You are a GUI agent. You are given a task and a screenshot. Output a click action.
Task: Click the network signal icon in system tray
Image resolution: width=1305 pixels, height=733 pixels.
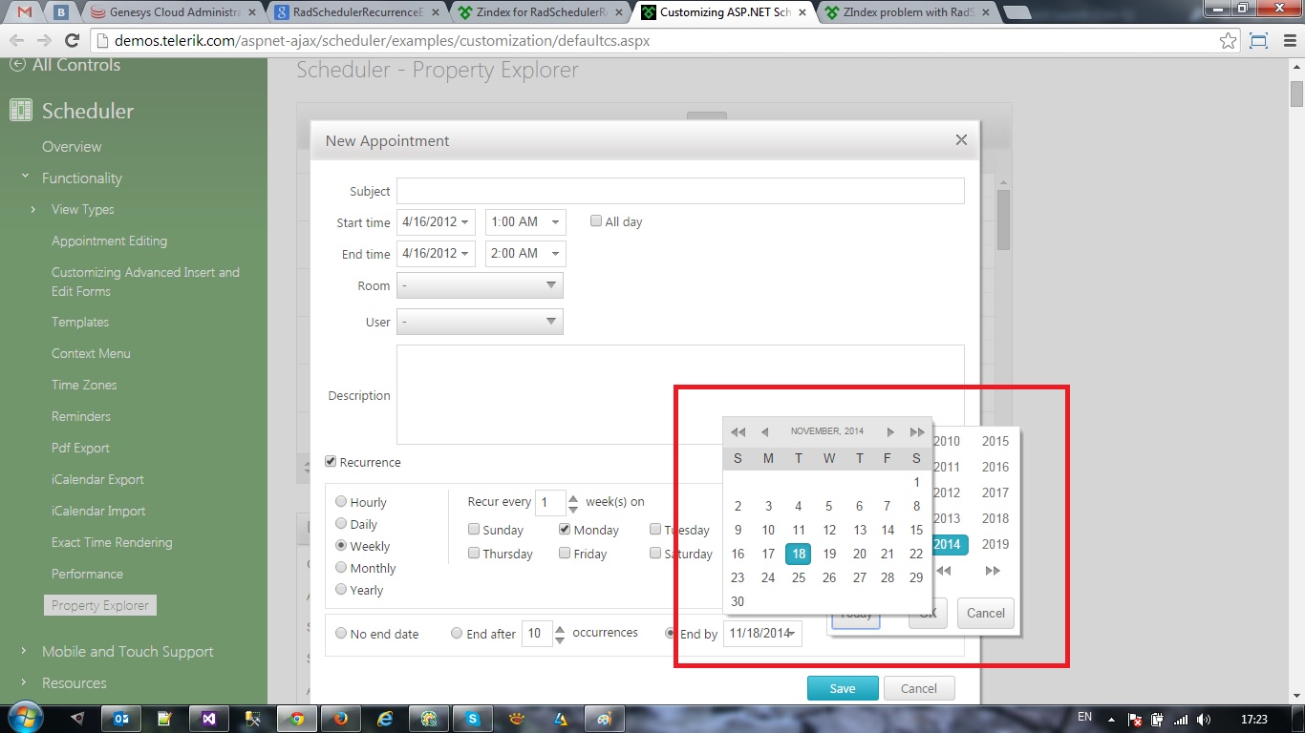(x=1181, y=720)
